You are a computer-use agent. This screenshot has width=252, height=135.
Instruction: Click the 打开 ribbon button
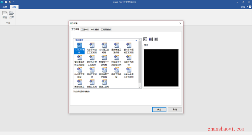(11, 15)
